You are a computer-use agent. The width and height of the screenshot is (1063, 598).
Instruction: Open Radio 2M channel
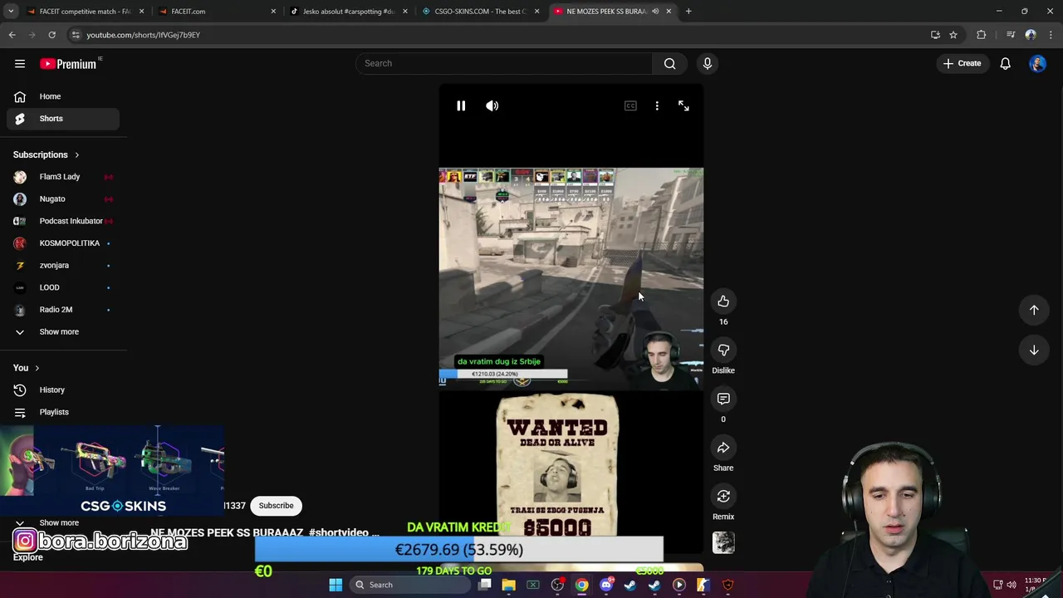click(x=63, y=309)
